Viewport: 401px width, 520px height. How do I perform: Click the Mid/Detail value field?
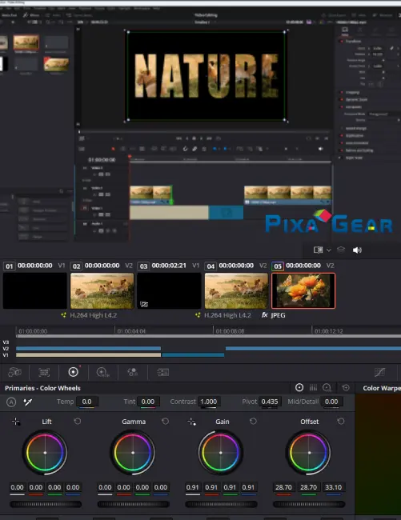[331, 402]
